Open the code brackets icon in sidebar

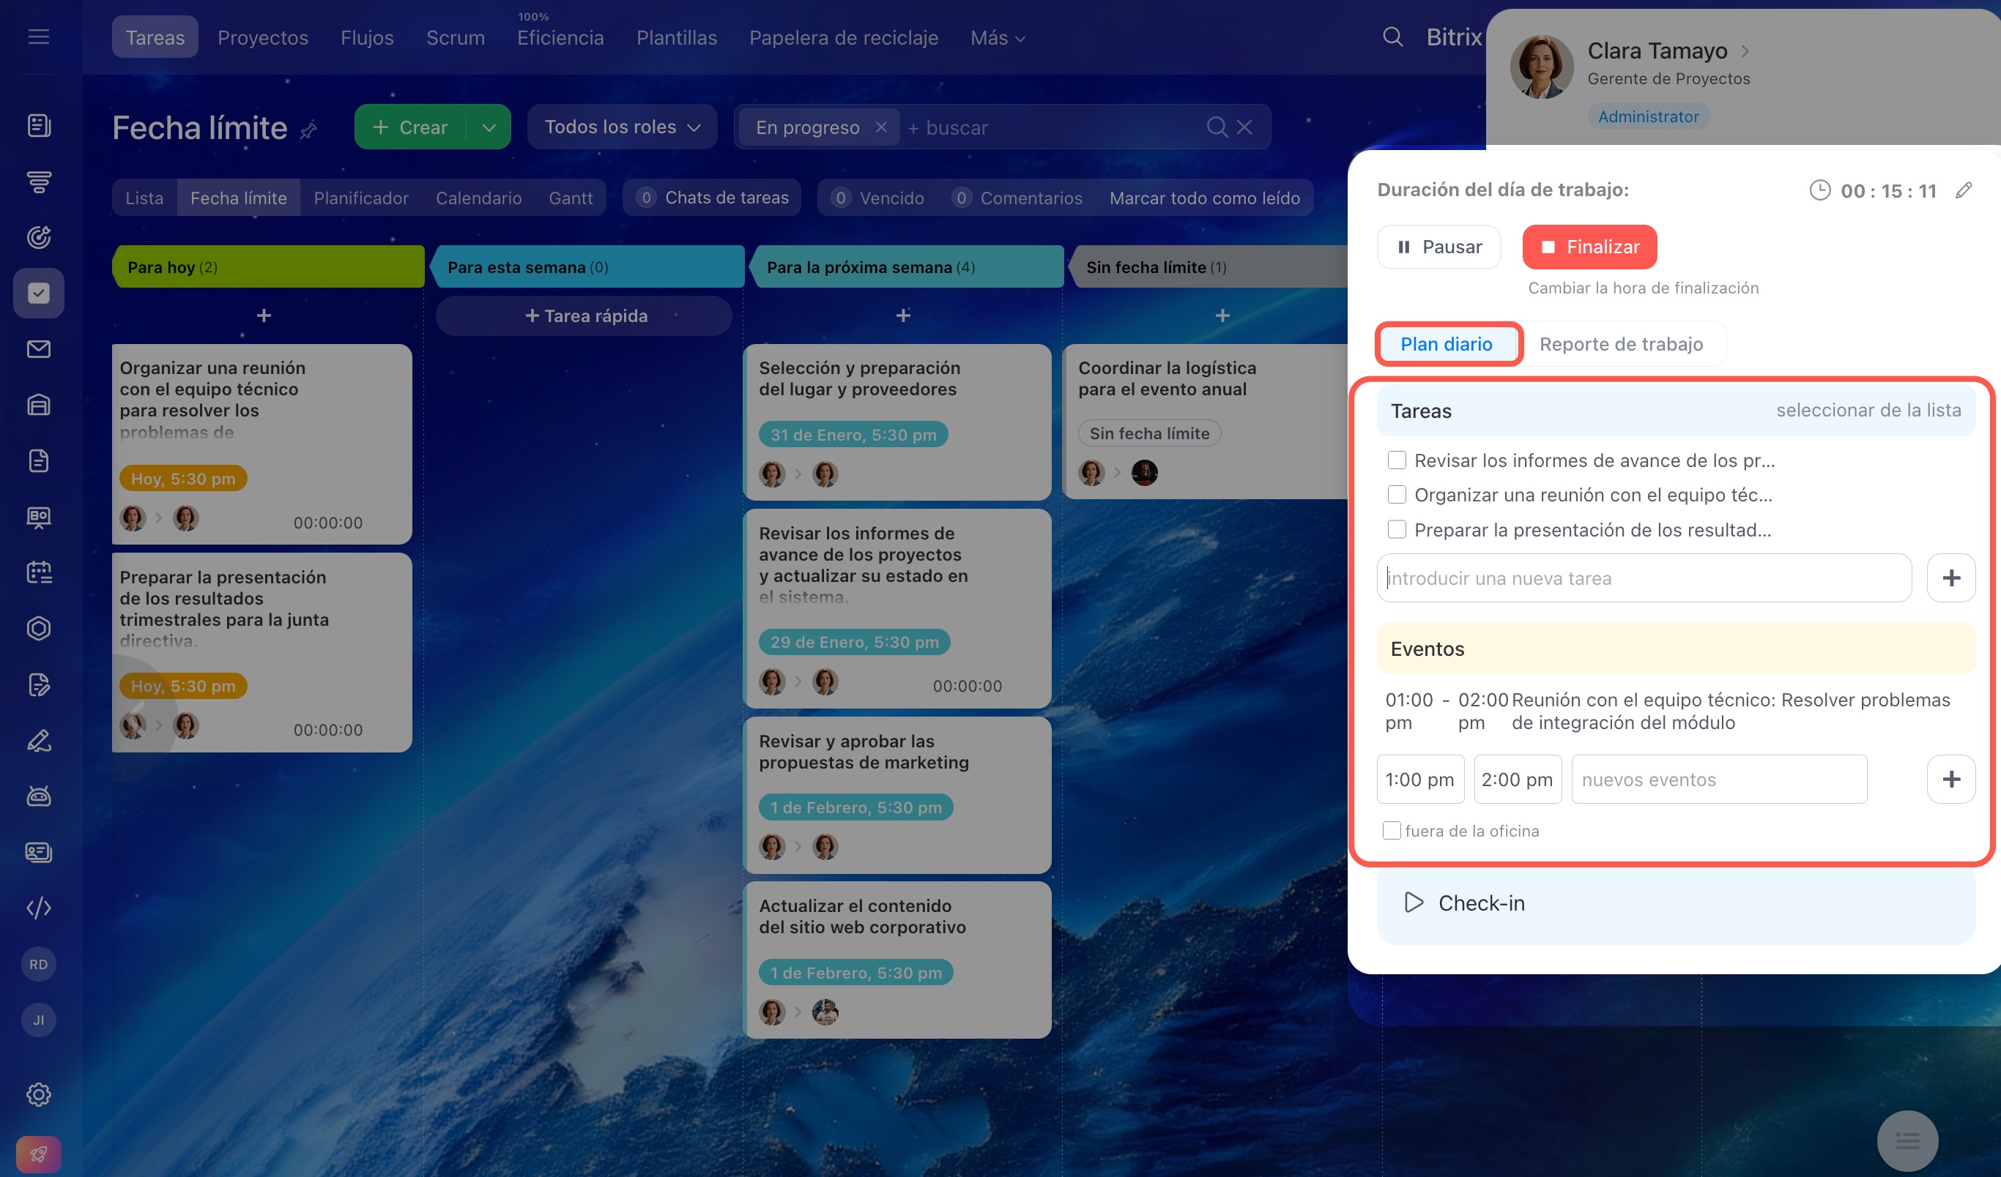pyautogui.click(x=38, y=908)
